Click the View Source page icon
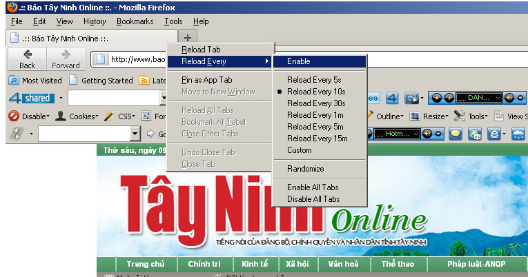Viewport: 528px width, 277px height. tap(499, 116)
